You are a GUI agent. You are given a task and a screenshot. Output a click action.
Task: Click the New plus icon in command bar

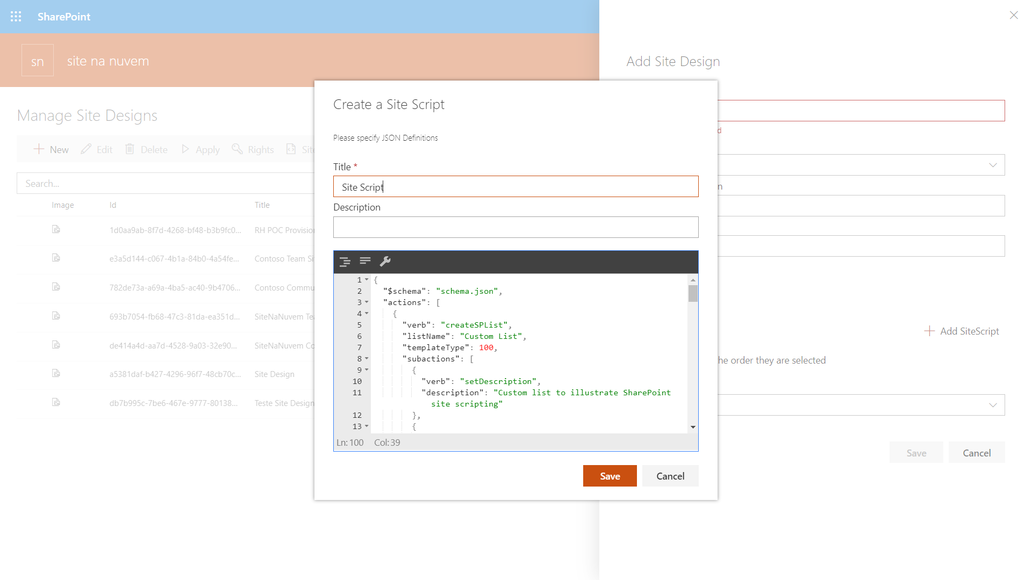pos(39,149)
